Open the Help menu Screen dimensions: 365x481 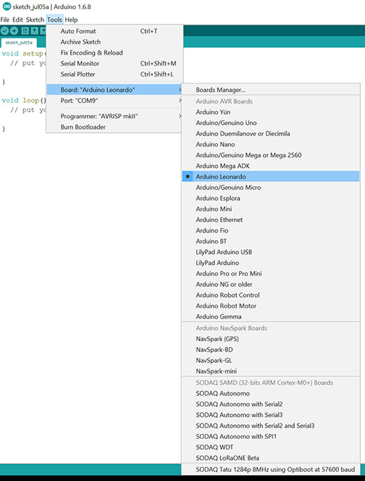click(x=71, y=20)
